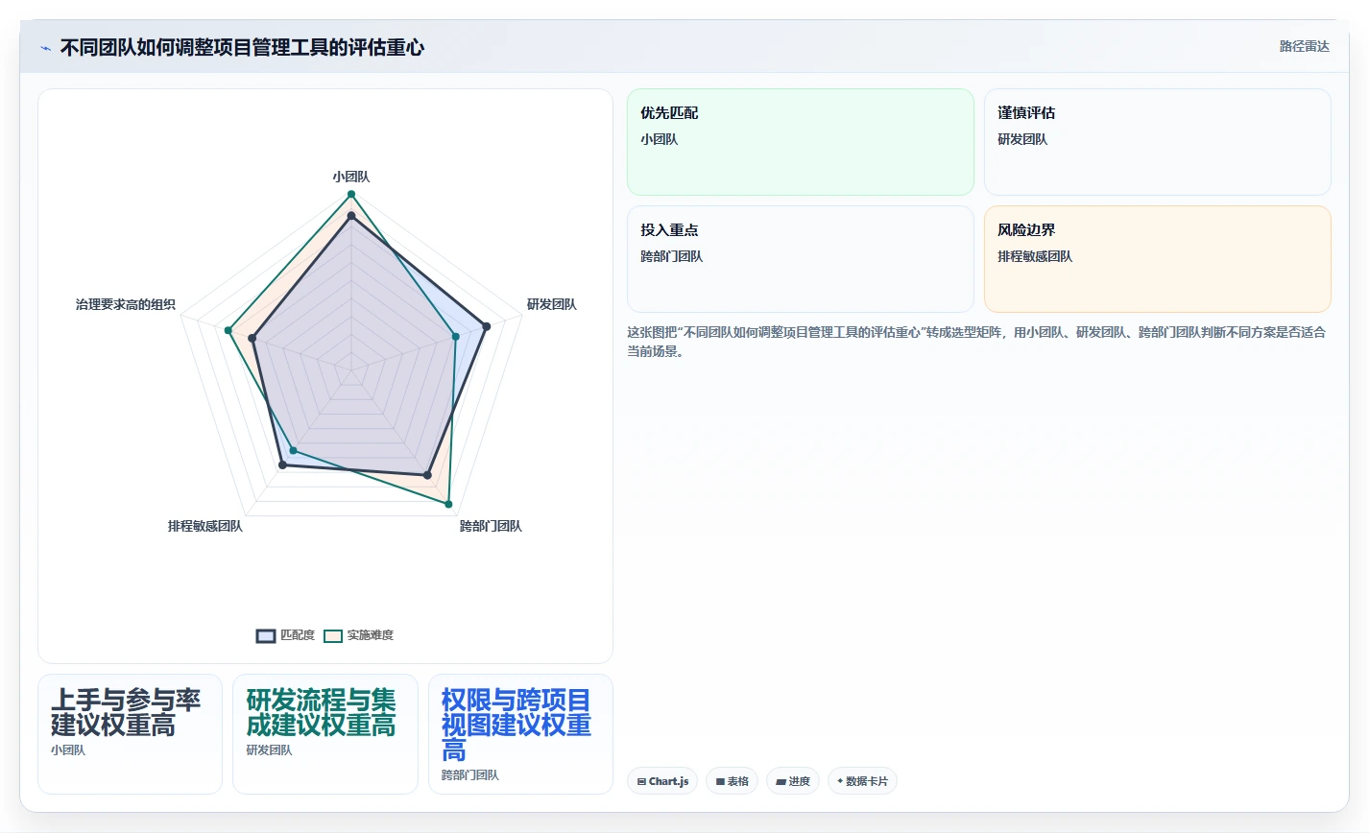
Task: Click the description paragraph starting 这张图把
Action: pos(976,342)
